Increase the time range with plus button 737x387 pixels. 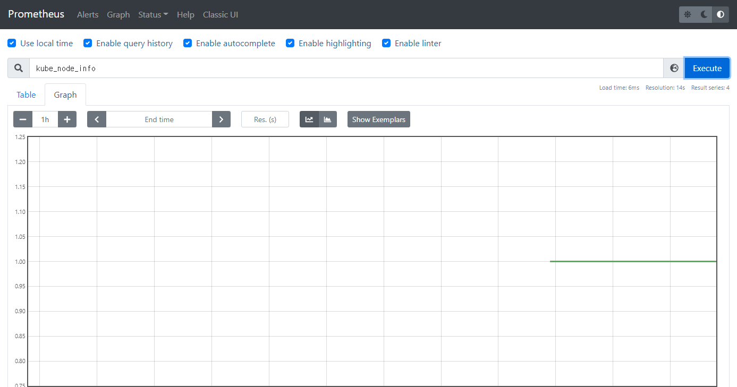[x=67, y=119]
